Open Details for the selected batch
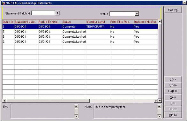This screenshot has width=187, height=121. pyautogui.click(x=173, y=91)
